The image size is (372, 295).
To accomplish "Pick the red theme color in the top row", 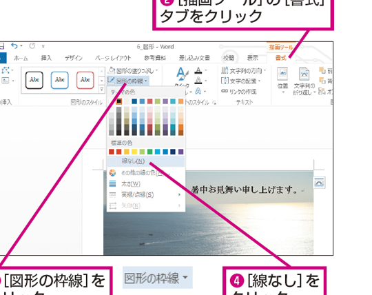I will pos(149,101).
